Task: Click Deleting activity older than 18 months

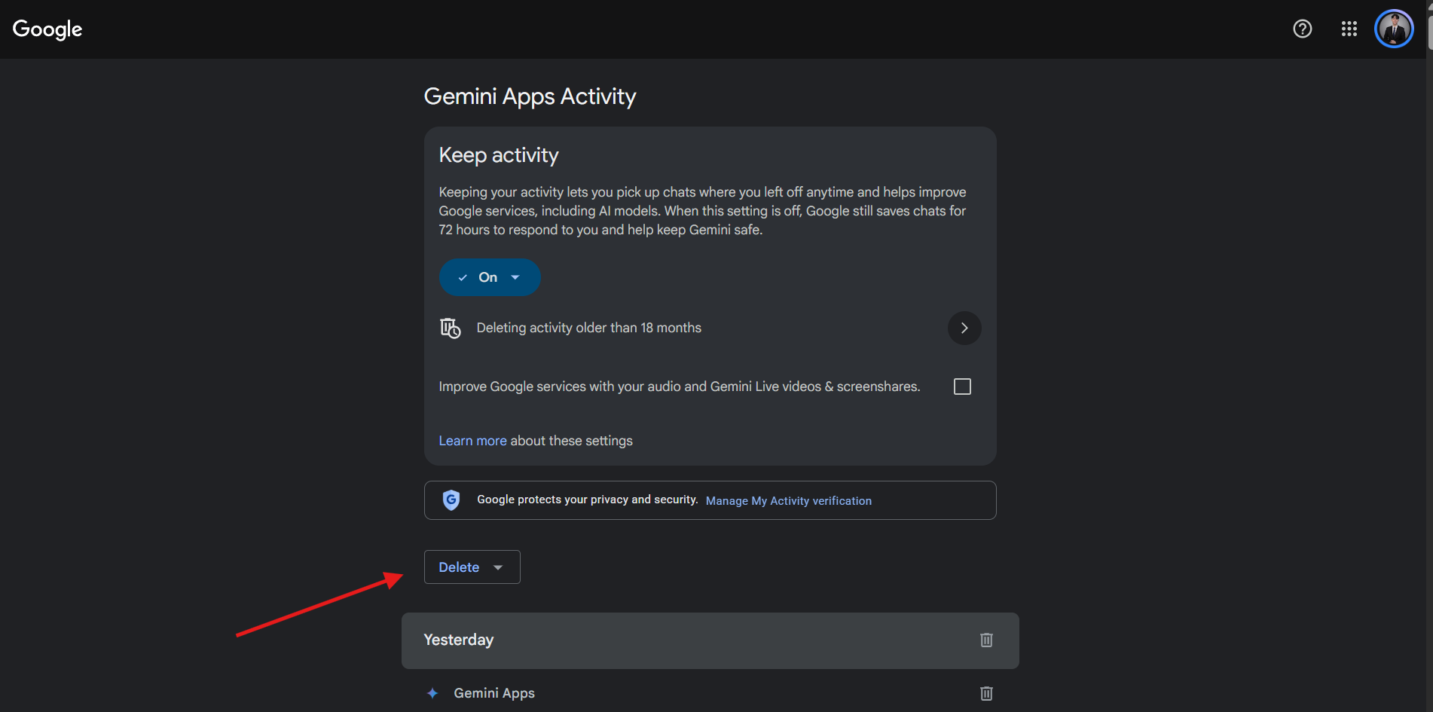Action: coord(588,328)
